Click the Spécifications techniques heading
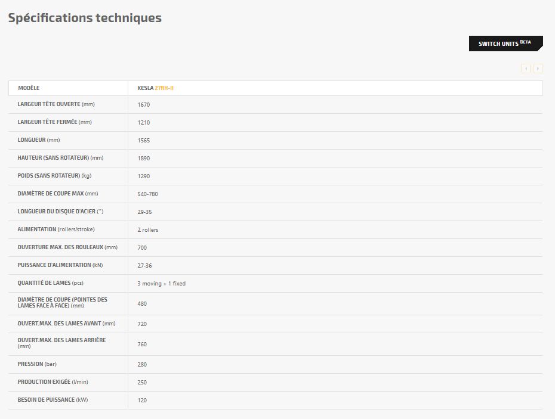This screenshot has height=419, width=555. (85, 18)
